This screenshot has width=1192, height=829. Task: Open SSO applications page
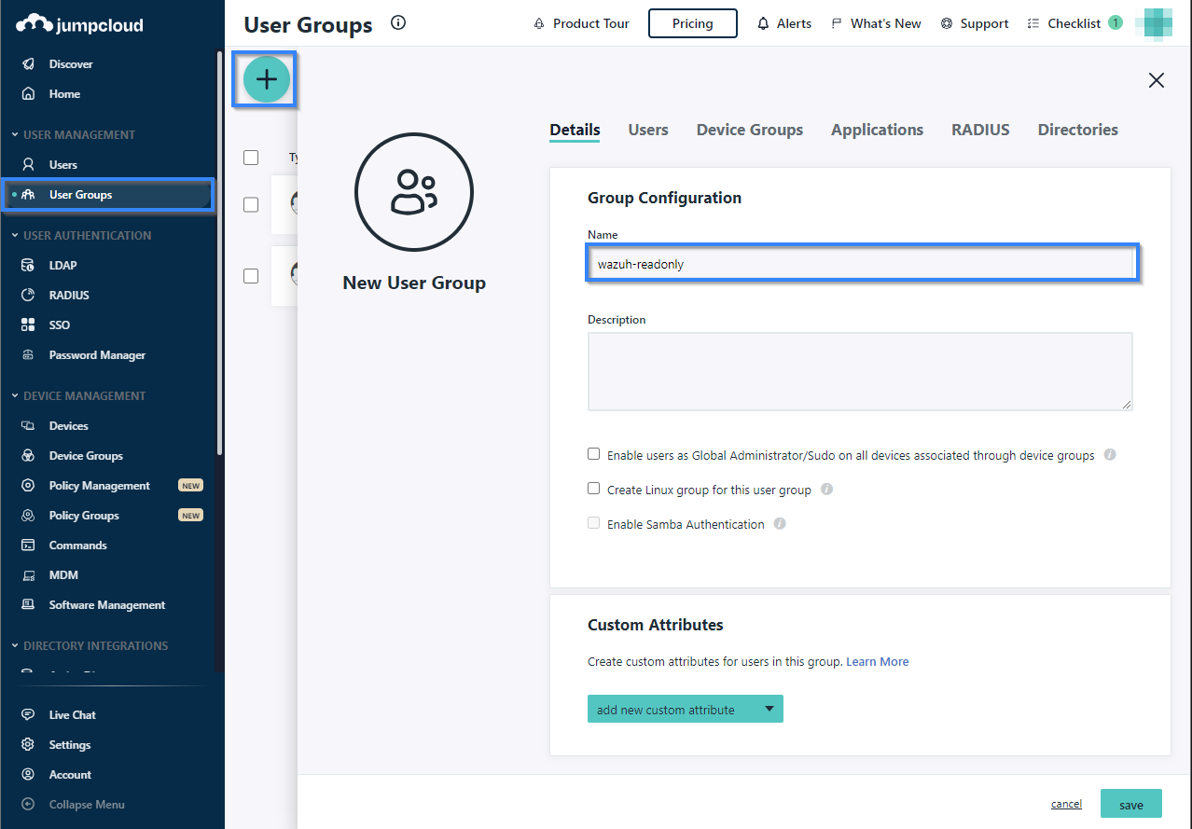click(59, 325)
